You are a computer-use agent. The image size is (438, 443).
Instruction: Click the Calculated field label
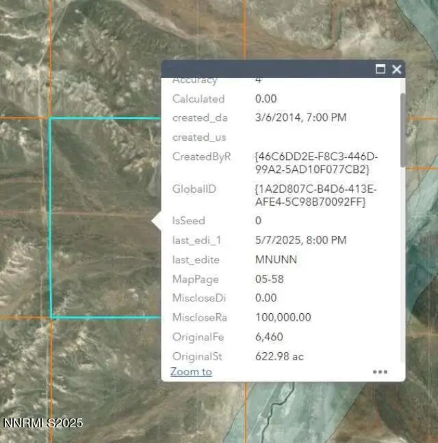[x=198, y=99]
